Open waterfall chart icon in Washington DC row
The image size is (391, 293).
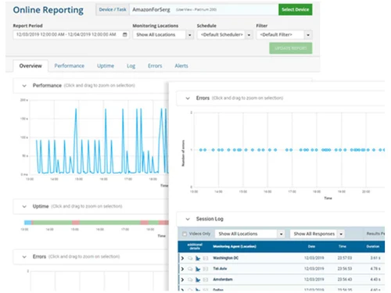click(198, 258)
